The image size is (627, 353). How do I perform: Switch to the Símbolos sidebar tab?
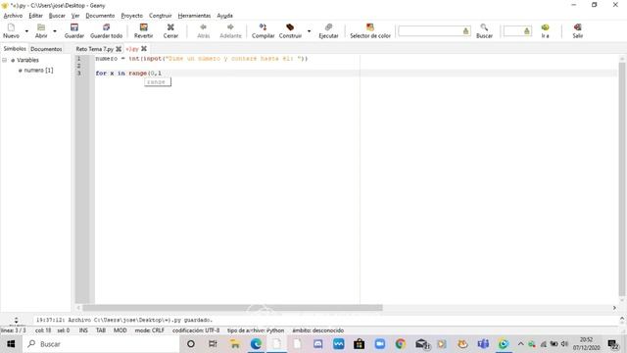[15, 49]
